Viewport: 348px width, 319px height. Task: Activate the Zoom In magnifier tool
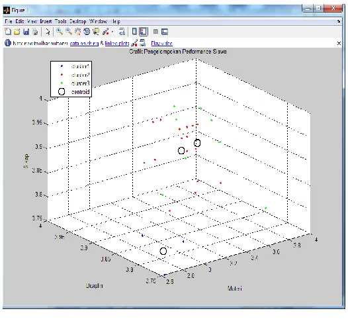[x=60, y=32]
